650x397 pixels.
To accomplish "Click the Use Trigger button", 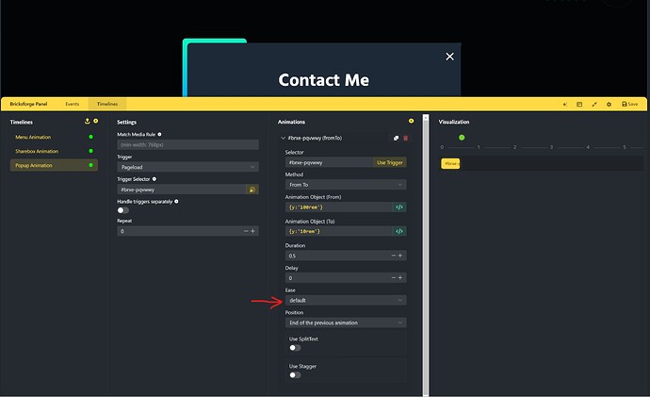I will click(390, 163).
